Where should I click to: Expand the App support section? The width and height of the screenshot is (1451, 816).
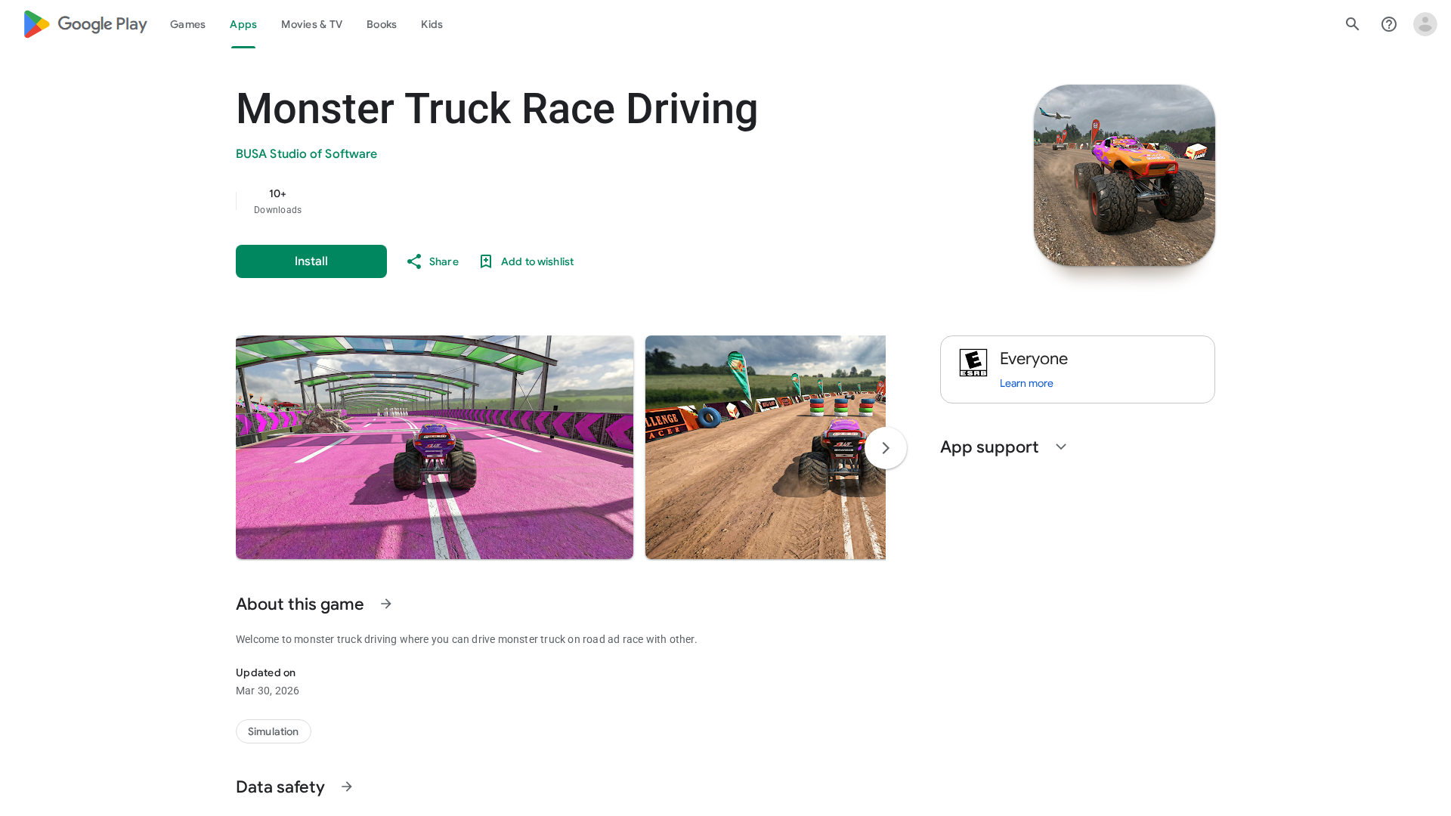(1061, 447)
